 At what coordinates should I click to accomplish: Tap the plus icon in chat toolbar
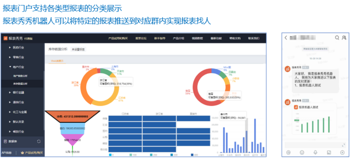click(342, 152)
